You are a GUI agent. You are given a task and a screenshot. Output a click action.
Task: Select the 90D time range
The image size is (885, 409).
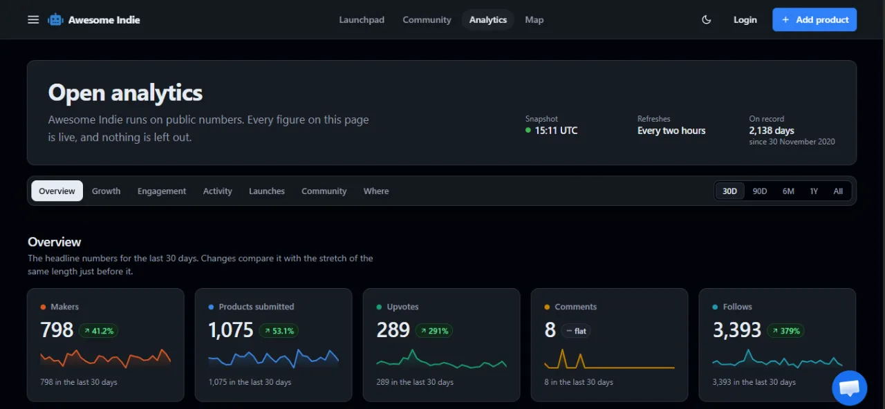(760, 191)
